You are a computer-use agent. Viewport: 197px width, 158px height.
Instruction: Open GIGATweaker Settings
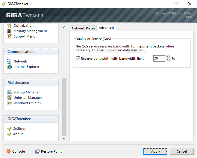coord(19,129)
